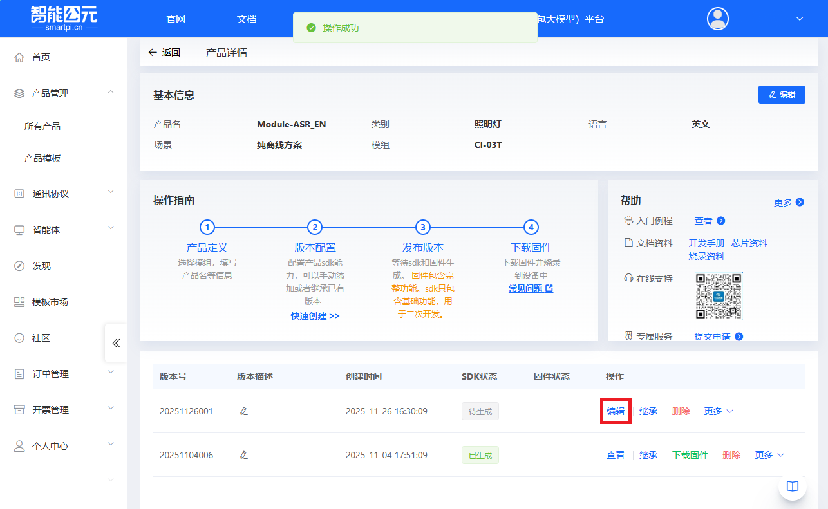The image size is (828, 509).
Task: Click the back arrow 返回
Action: (x=164, y=53)
